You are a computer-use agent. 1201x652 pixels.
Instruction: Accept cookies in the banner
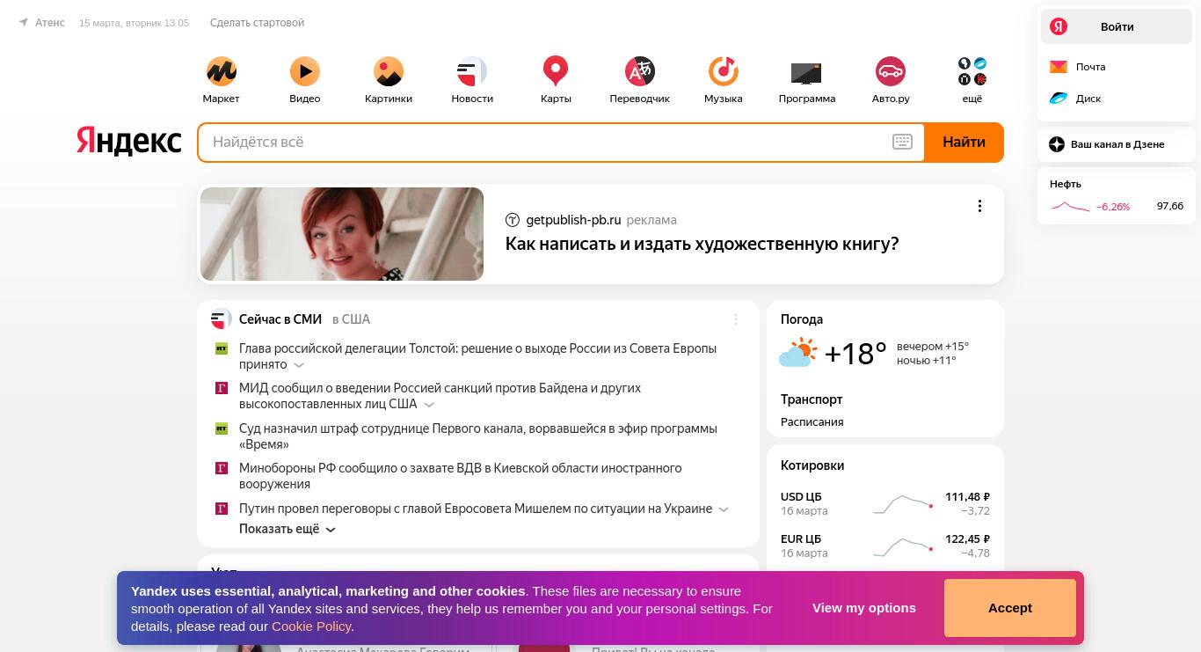click(x=1009, y=608)
